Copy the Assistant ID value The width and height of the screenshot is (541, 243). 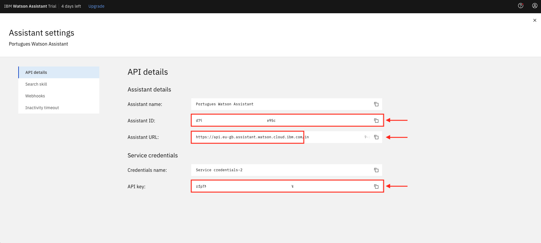tap(376, 121)
